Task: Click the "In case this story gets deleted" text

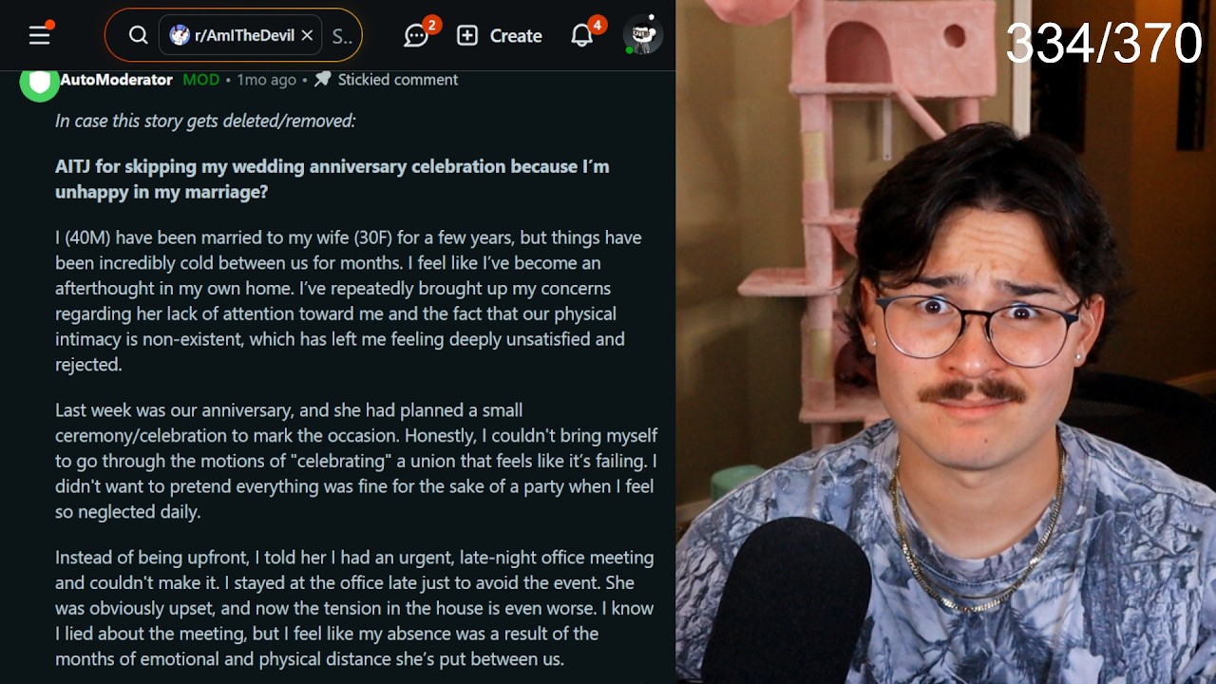Action: click(205, 121)
